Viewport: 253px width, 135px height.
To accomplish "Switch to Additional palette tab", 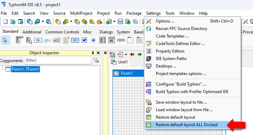I will pyautogui.click(x=32, y=32).
